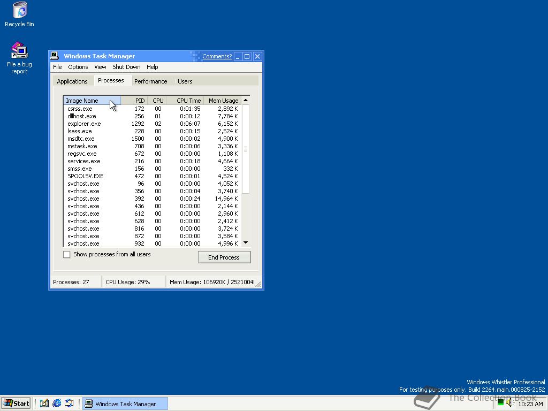Click the Processes: 27 status bar entry
The width and height of the screenshot is (548, 411).
(x=77, y=282)
